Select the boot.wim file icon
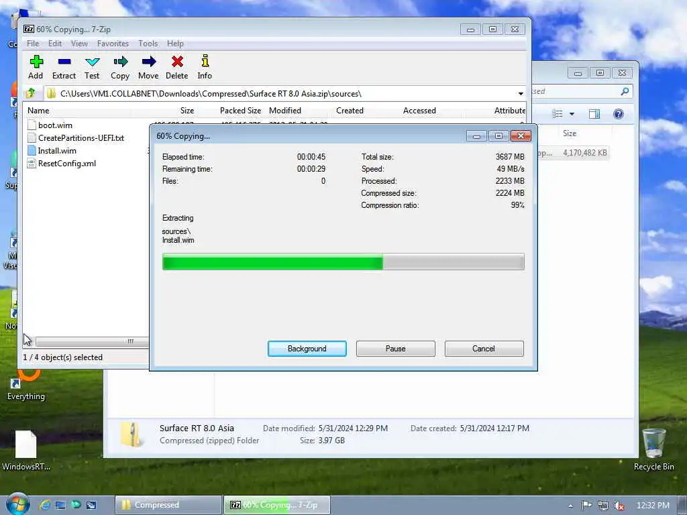This screenshot has height=515, width=687. [32, 125]
